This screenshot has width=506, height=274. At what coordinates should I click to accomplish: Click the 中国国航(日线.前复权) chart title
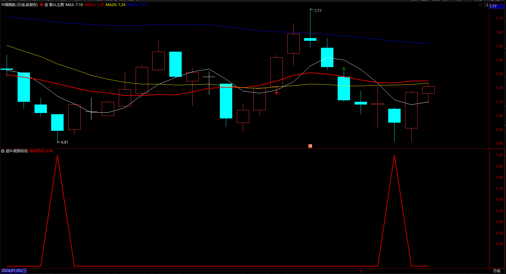(x=20, y=5)
